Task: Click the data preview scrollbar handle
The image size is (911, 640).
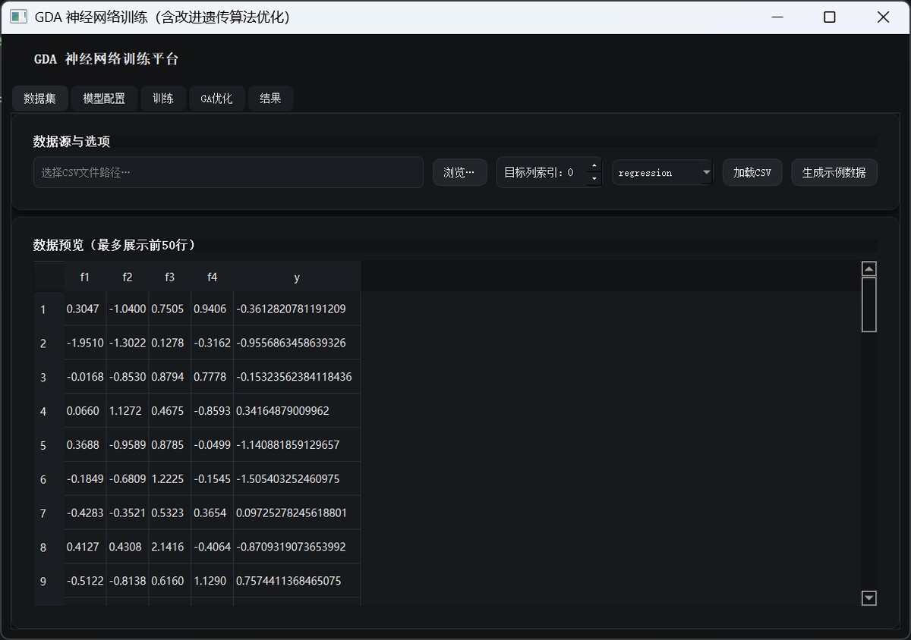Action: [869, 304]
